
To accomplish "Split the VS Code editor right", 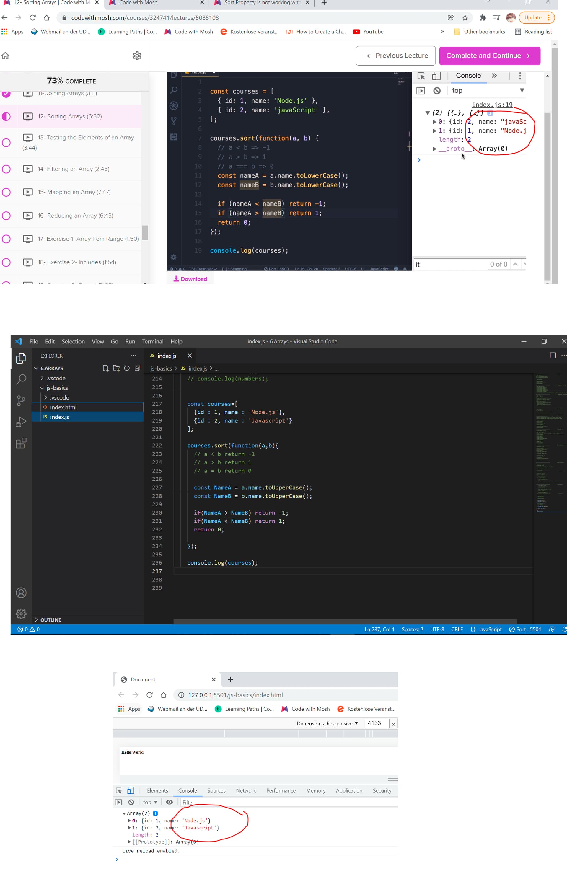I will coord(552,355).
